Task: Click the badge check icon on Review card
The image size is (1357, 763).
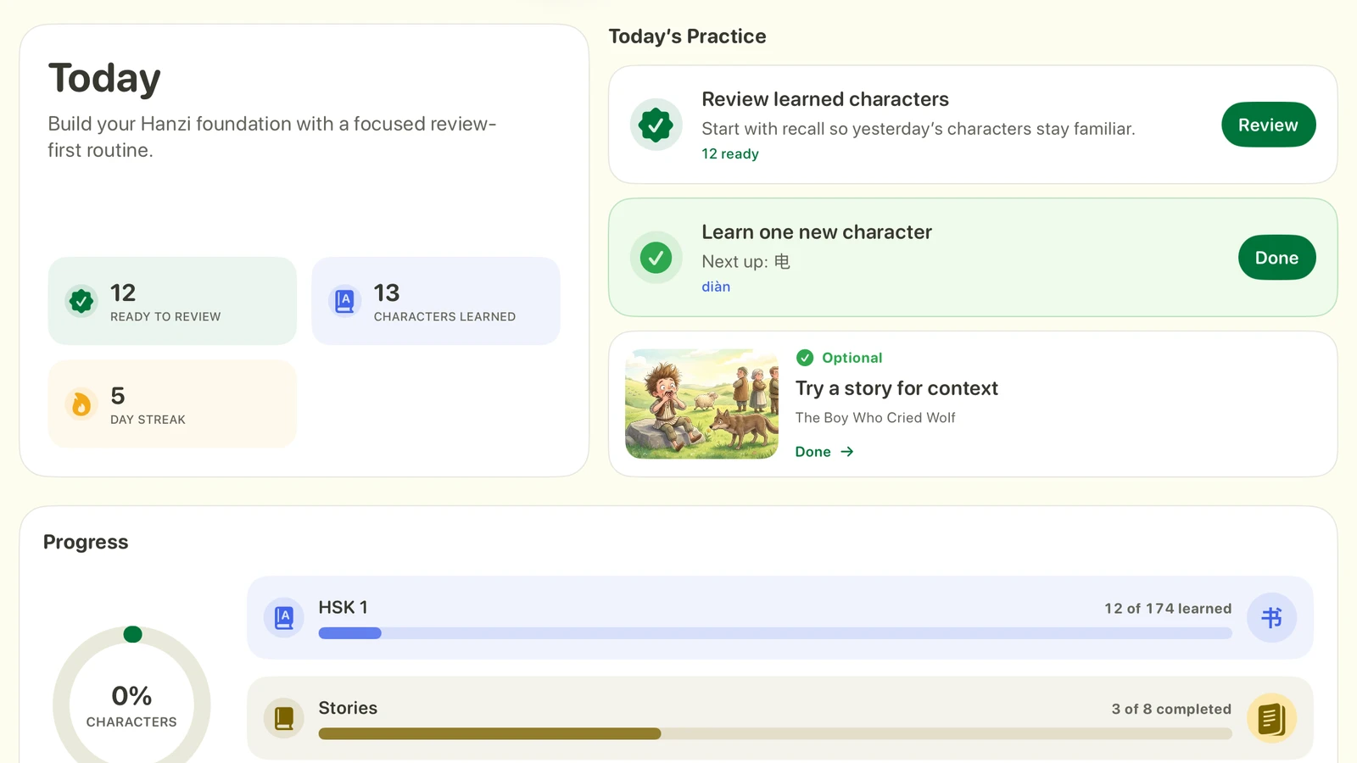Action: pos(656,125)
